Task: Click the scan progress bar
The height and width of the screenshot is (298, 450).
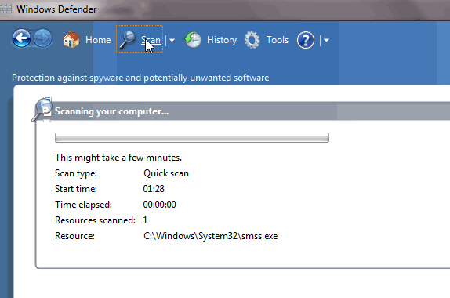Action: pos(192,137)
